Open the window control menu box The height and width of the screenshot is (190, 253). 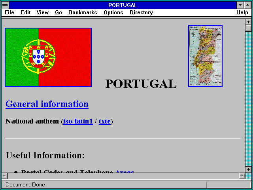[x=5, y=5]
